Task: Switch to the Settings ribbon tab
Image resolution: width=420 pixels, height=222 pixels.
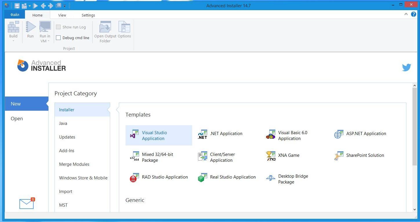Action: [88, 15]
